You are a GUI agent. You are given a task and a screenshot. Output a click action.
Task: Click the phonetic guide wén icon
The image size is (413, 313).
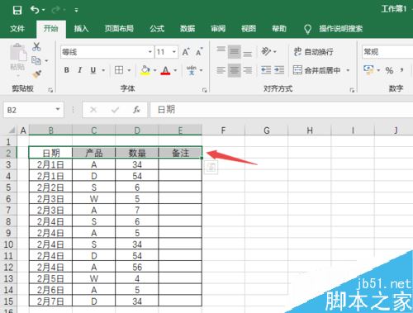[192, 70]
